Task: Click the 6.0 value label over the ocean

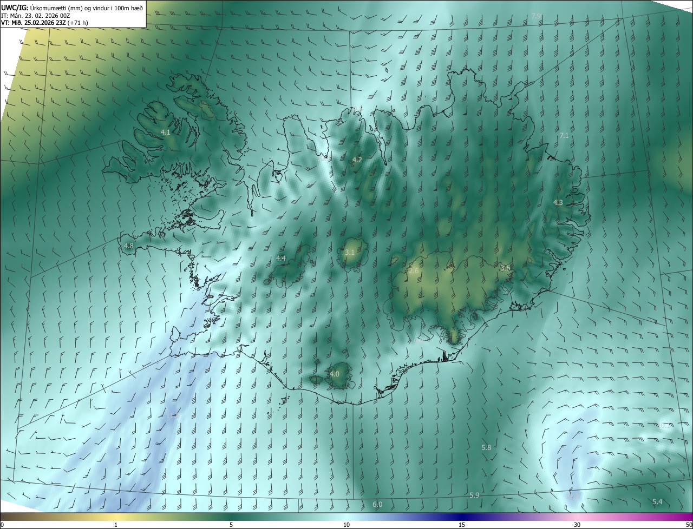Action: (x=377, y=504)
